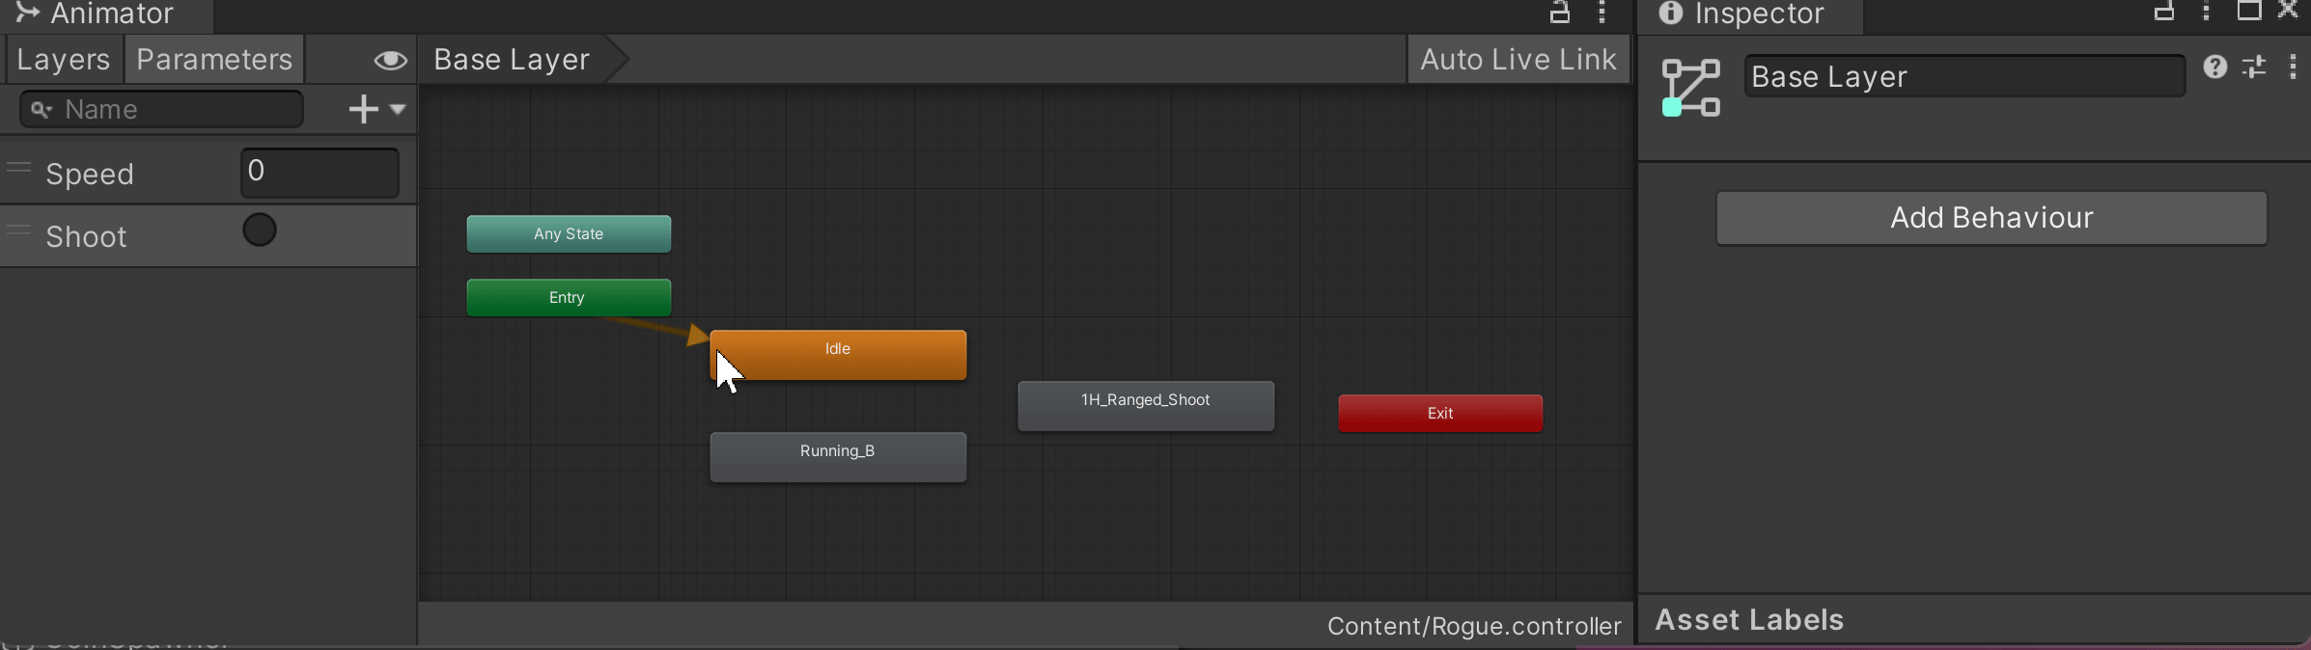
Task: Click the Speed parameter value field
Action: tap(320, 173)
